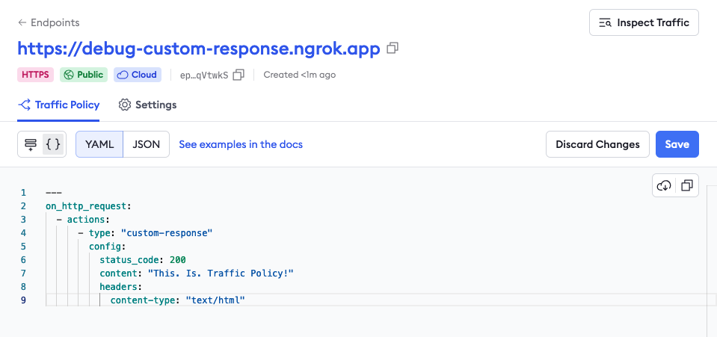Switch to visual rule builder view icon
This screenshot has width=717, height=337.
31,144
